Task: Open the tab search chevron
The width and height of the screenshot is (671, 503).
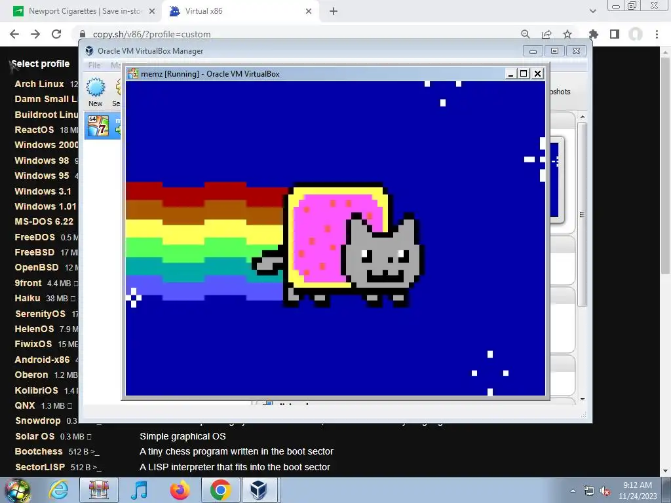Action: click(592, 12)
